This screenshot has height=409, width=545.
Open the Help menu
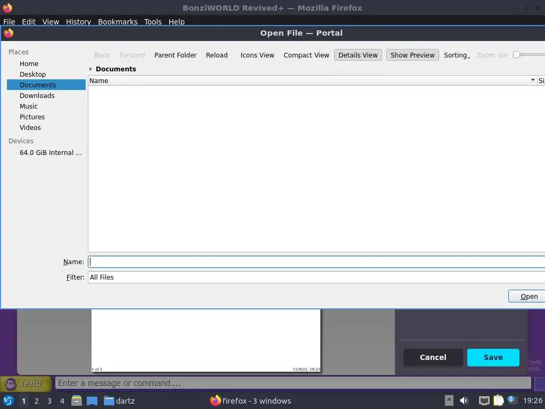177,21
